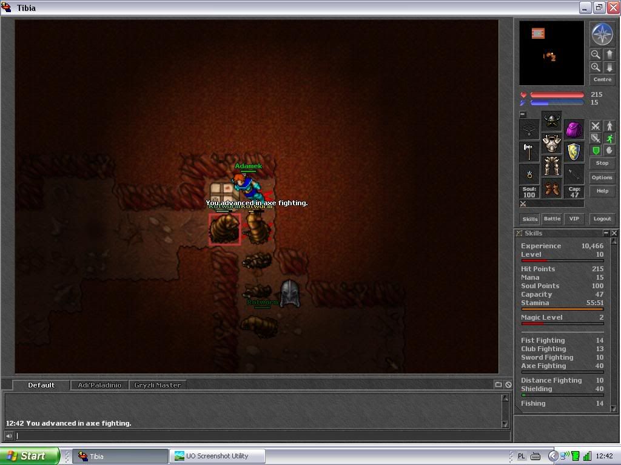This screenshot has height=465, width=621.
Task: Click the compass rose on the minimap
Action: [x=602, y=34]
